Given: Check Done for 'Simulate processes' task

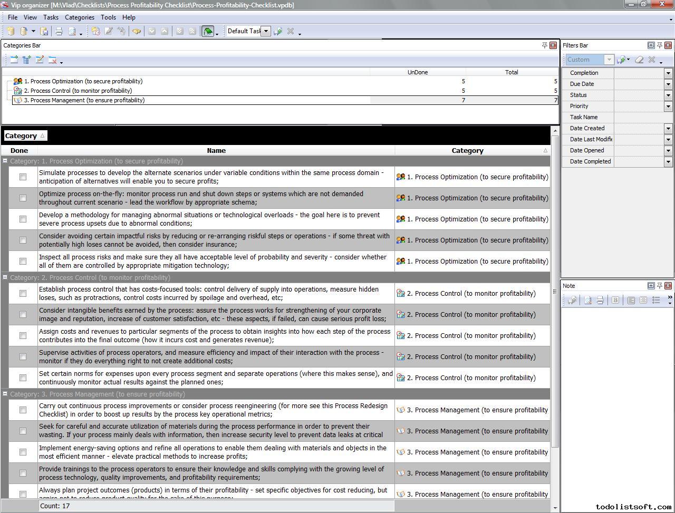Looking at the screenshot, I should pos(23,177).
